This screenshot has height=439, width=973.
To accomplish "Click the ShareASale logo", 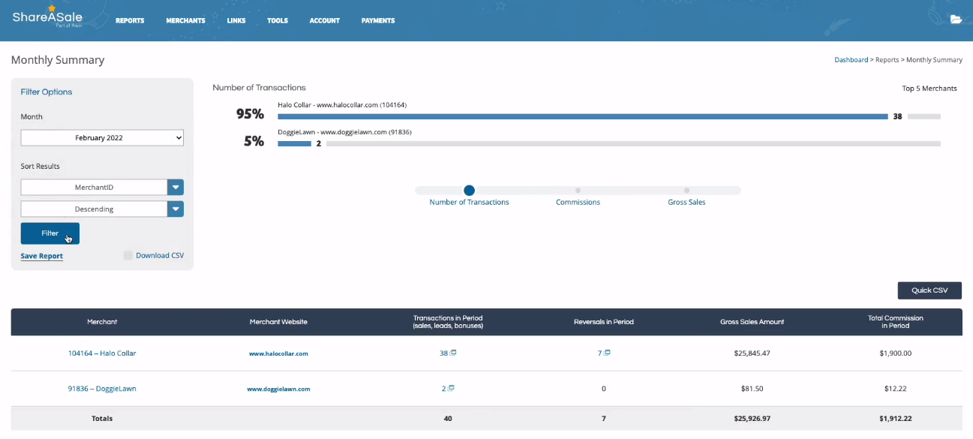I will 47,18.
